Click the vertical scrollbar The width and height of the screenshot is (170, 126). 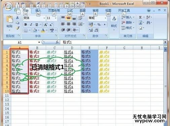166,86
